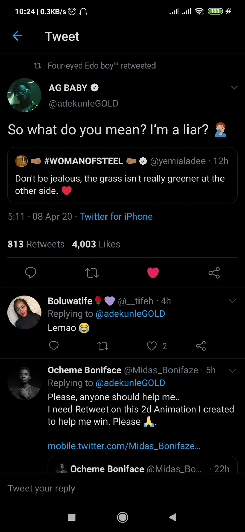This screenshot has height=532, width=245.
Task: Open dropdown arrow on Ocheme Boniface's reply
Action: click(x=232, y=371)
